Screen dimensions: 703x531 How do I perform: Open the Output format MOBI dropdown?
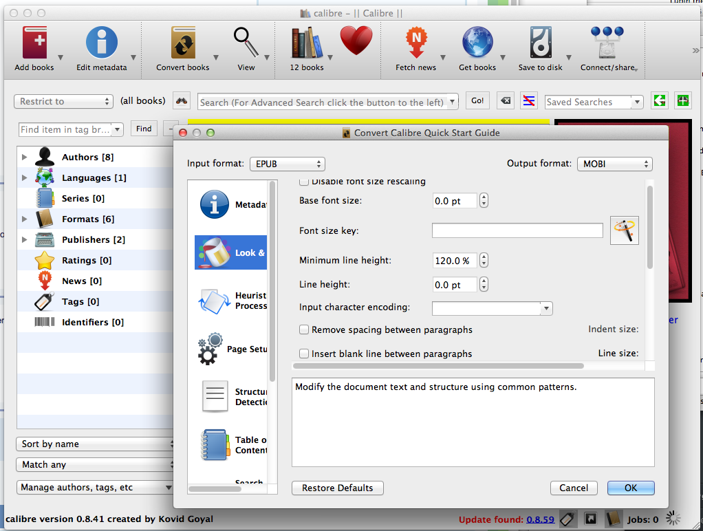pyautogui.click(x=615, y=164)
